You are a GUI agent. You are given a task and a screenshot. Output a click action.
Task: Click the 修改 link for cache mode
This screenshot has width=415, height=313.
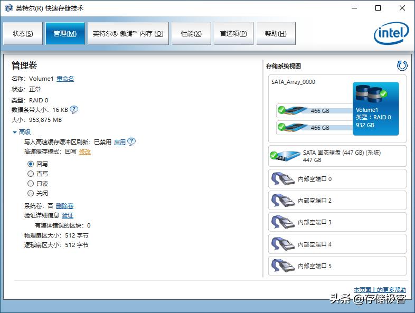coord(84,151)
